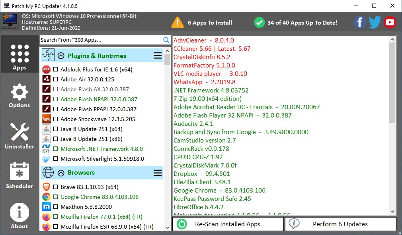Check Java 8 Update 251 (x86) box
402x235 pixels.
pos(55,139)
